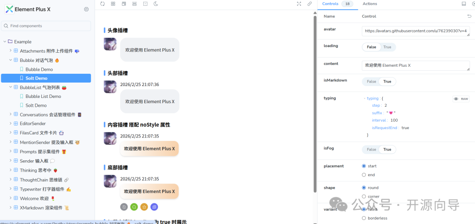Edit the content text field

[x=416, y=65]
